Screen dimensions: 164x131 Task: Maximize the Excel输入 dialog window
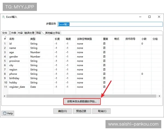coord(150,17)
